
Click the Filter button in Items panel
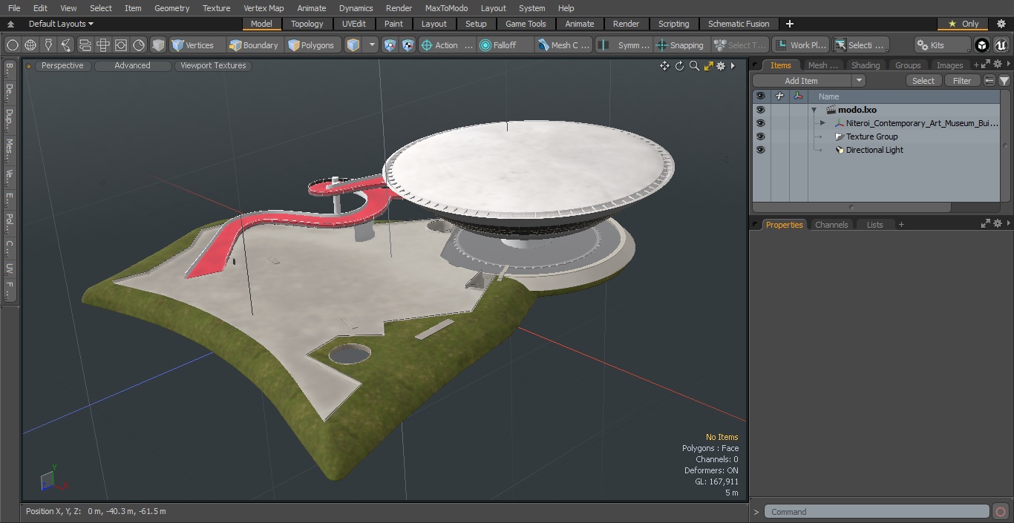[962, 81]
